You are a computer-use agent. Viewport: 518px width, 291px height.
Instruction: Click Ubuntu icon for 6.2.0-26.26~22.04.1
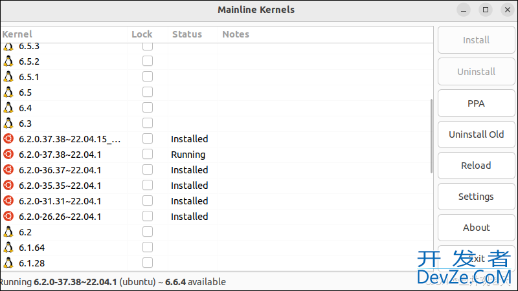coord(8,216)
